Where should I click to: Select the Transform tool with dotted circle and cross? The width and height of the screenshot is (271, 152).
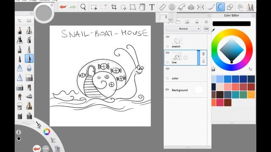123,7
